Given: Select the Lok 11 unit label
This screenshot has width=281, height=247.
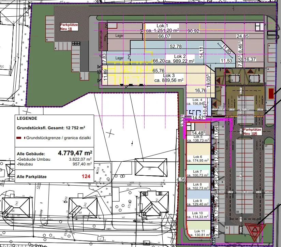Looking at the screenshot, I should (197, 233).
